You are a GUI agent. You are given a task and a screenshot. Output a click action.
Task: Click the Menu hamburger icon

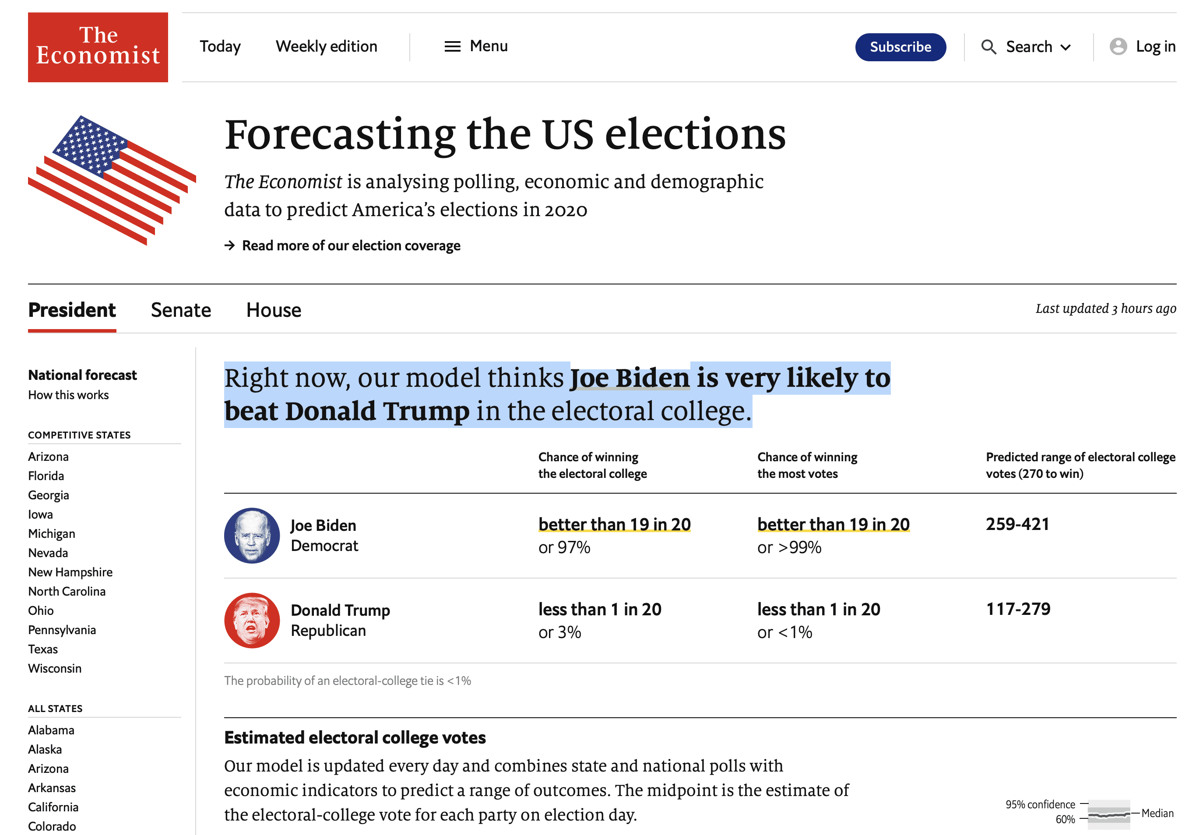click(x=451, y=46)
